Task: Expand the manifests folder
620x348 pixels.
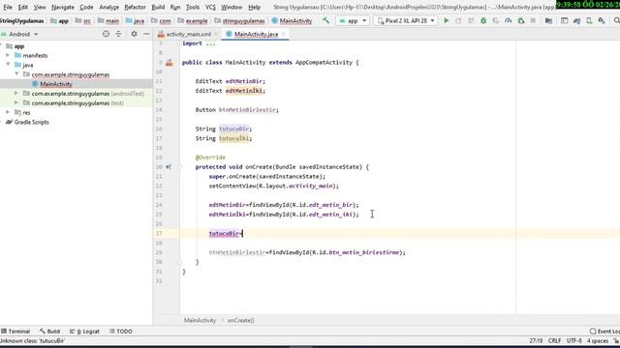Action: click(x=8, y=55)
